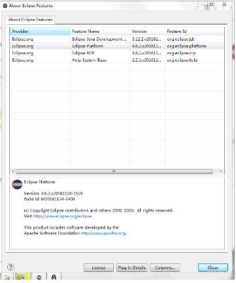Sort by the Feature Name column header

point(100,31)
